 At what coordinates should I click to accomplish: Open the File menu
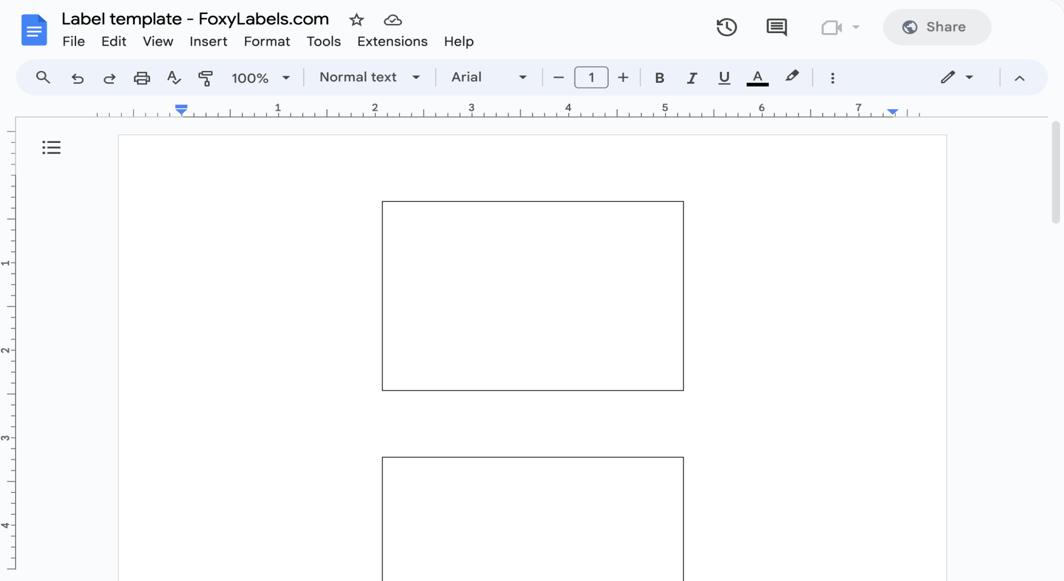click(x=73, y=41)
